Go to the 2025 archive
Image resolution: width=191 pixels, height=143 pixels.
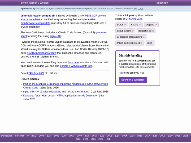point(93,139)
